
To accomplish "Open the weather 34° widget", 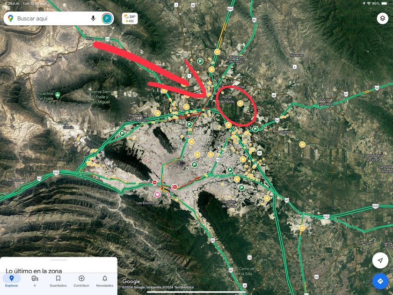I will (130, 19).
